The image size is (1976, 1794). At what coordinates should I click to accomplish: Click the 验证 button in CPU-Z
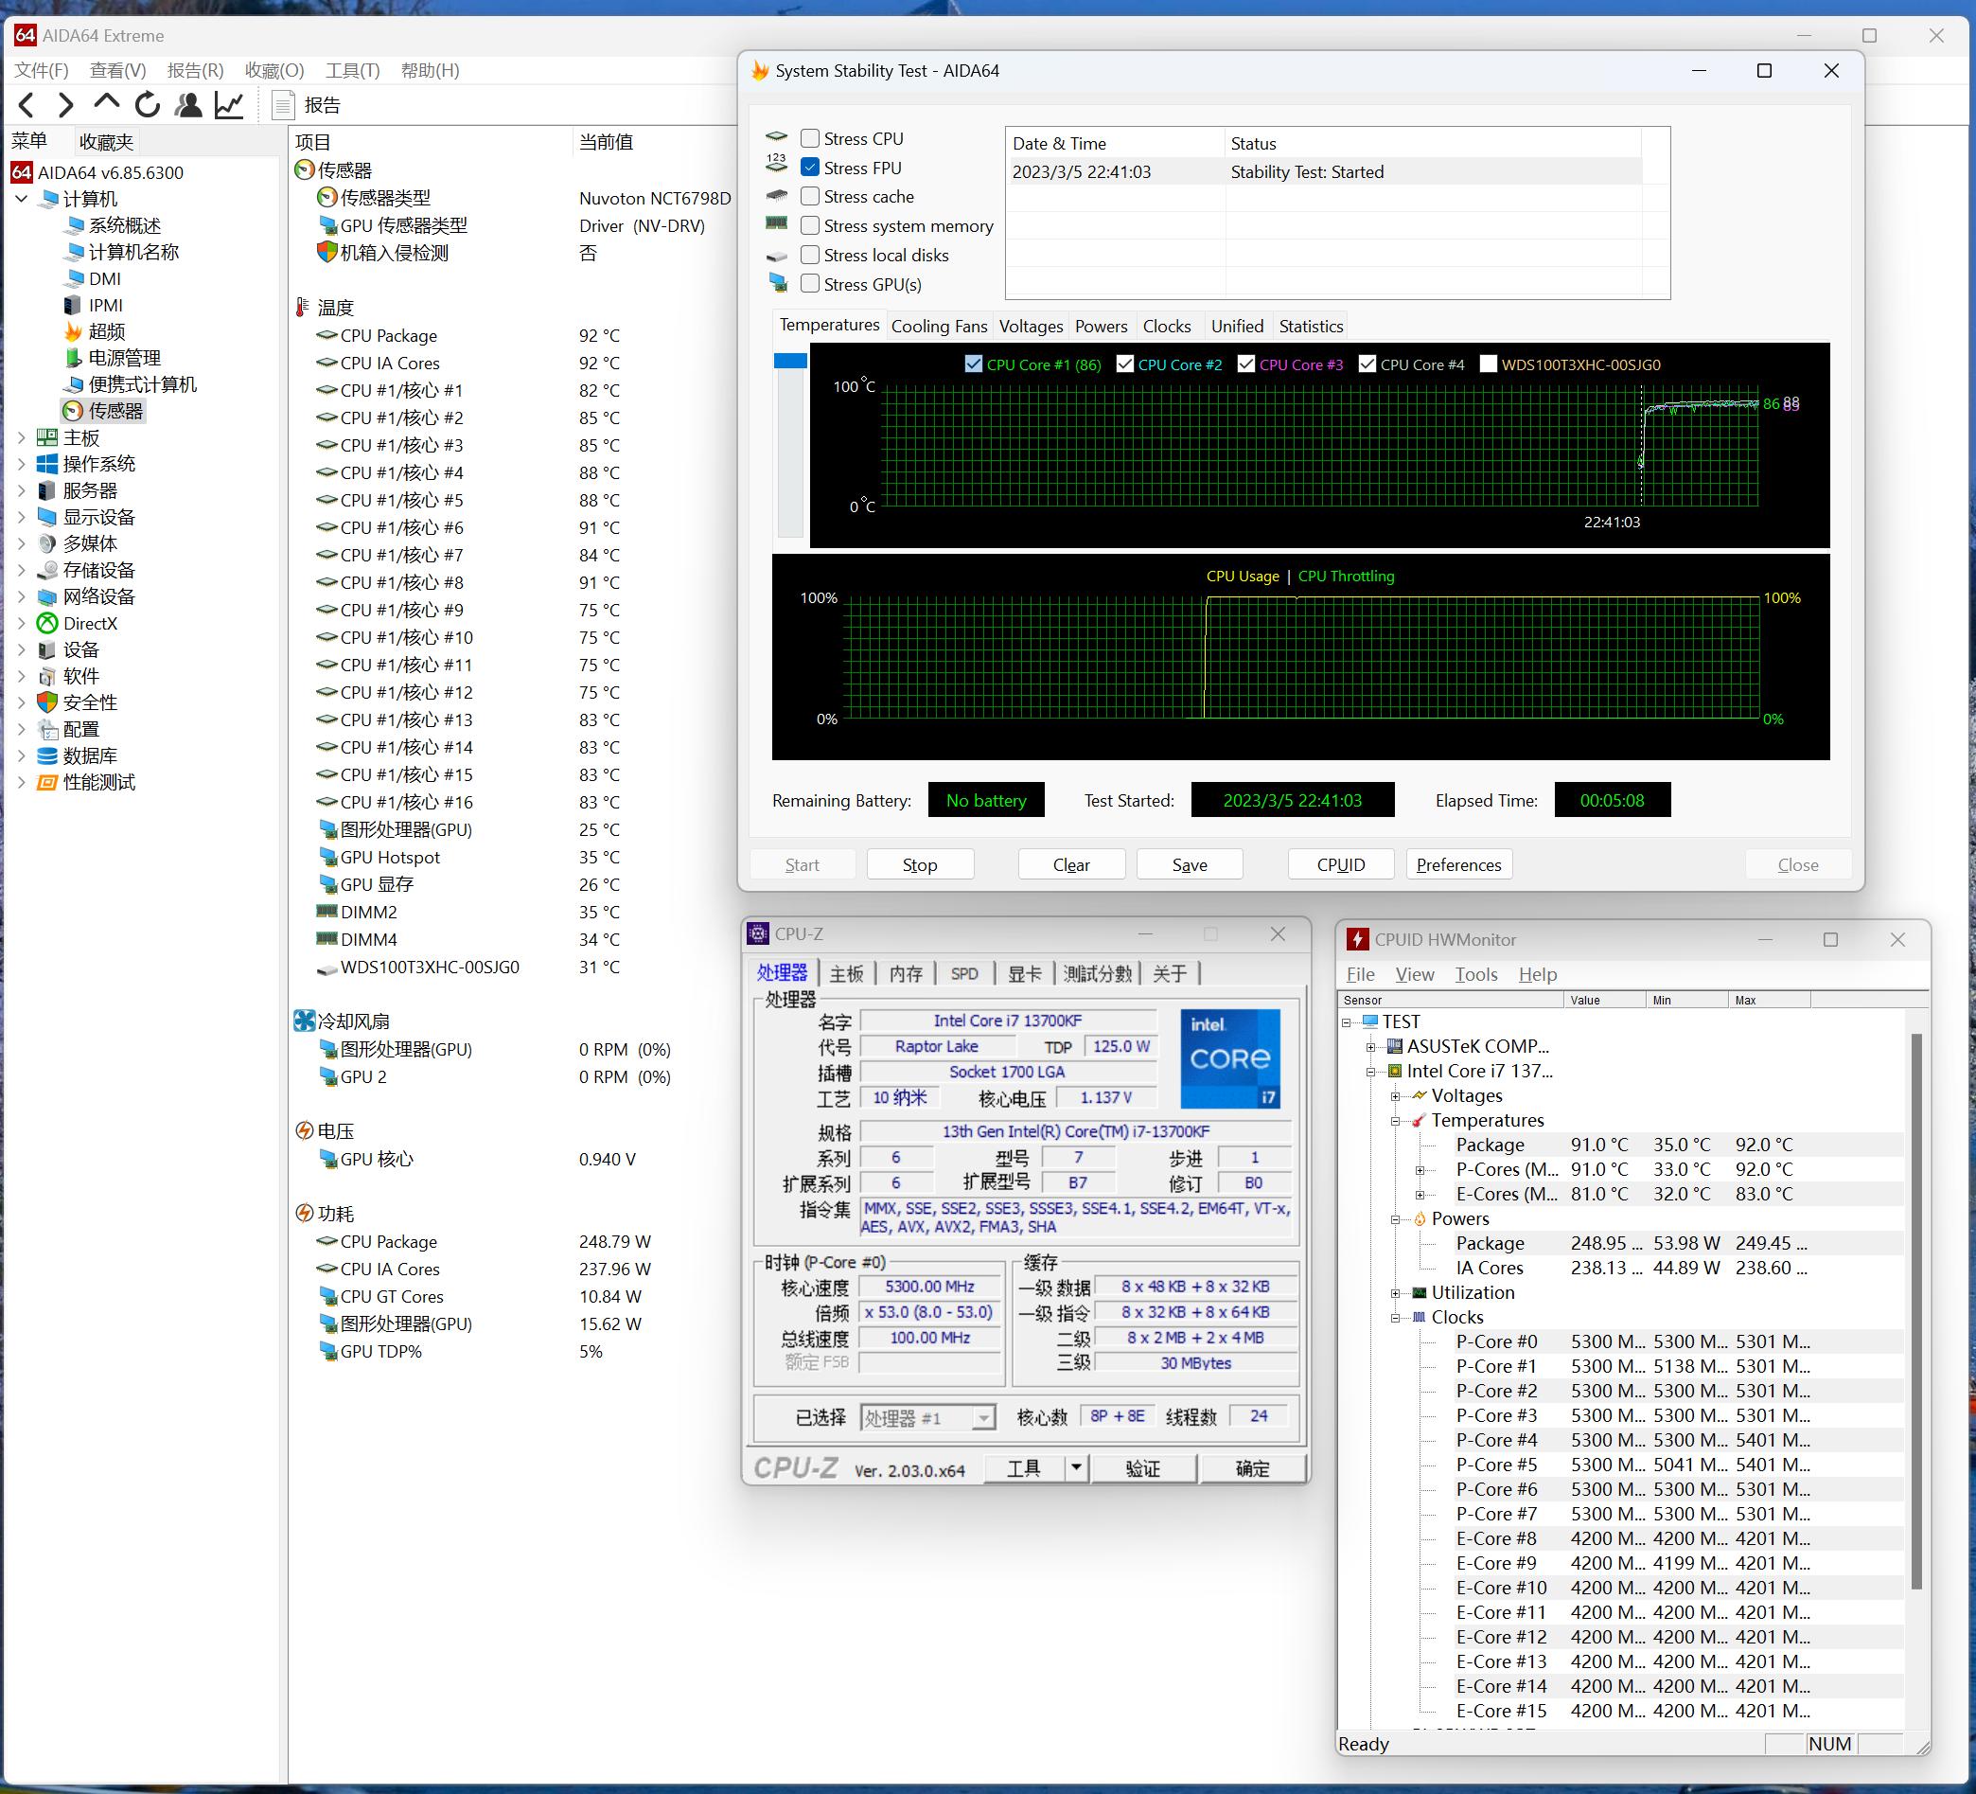coord(1145,1467)
